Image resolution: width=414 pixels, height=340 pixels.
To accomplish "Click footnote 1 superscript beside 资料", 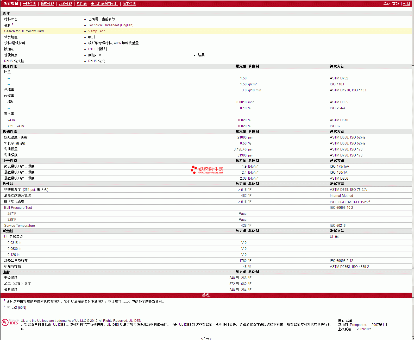I will [x=12, y=24].
